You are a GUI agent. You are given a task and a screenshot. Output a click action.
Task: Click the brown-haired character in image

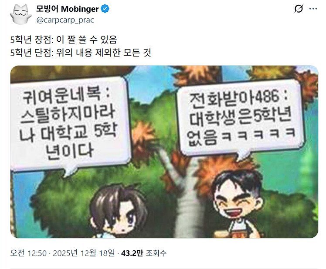tap(119, 212)
